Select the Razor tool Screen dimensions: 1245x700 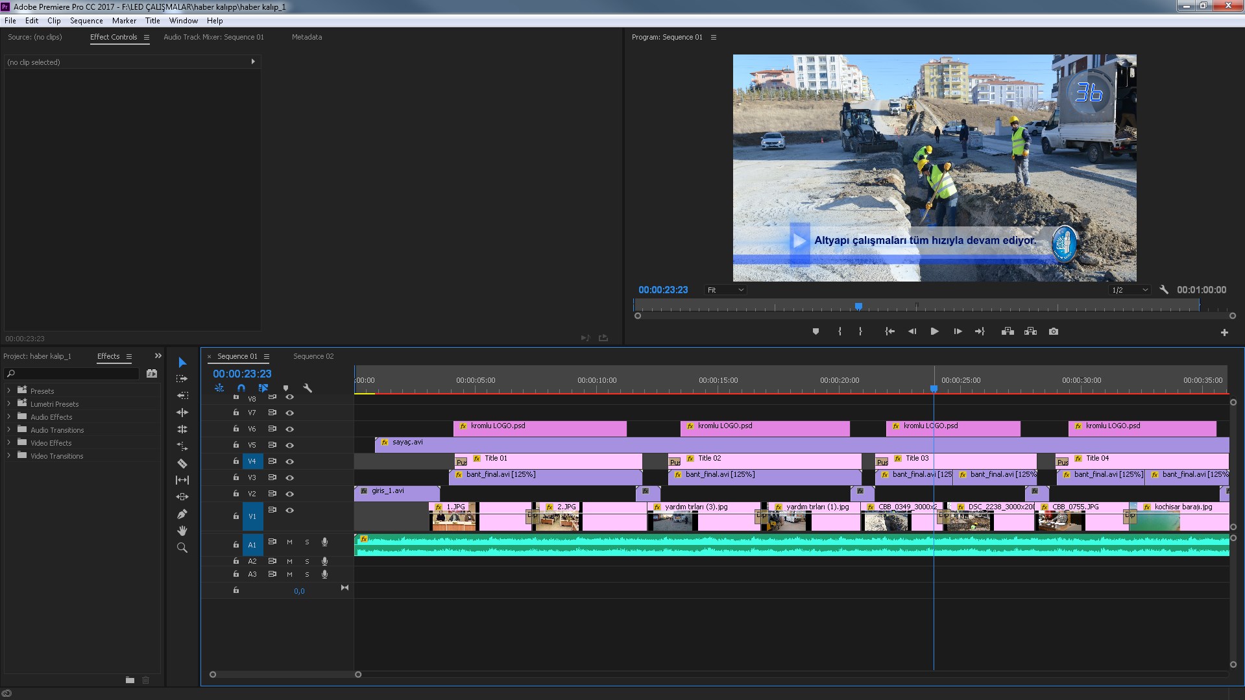182,463
